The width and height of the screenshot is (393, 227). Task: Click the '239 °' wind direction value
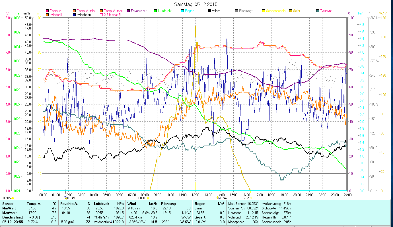click(166, 222)
